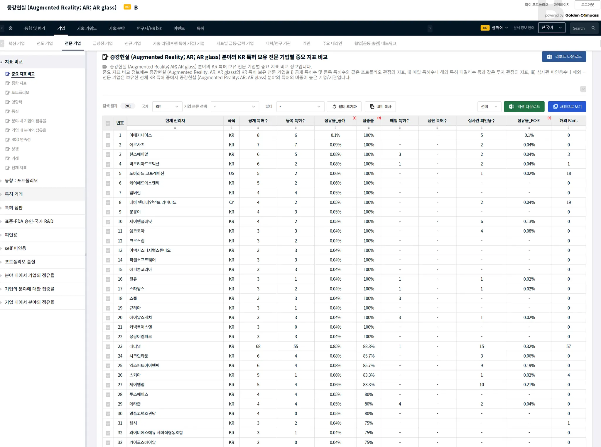The image size is (601, 447).
Task: Click the Excel download icon
Action: tap(511, 107)
